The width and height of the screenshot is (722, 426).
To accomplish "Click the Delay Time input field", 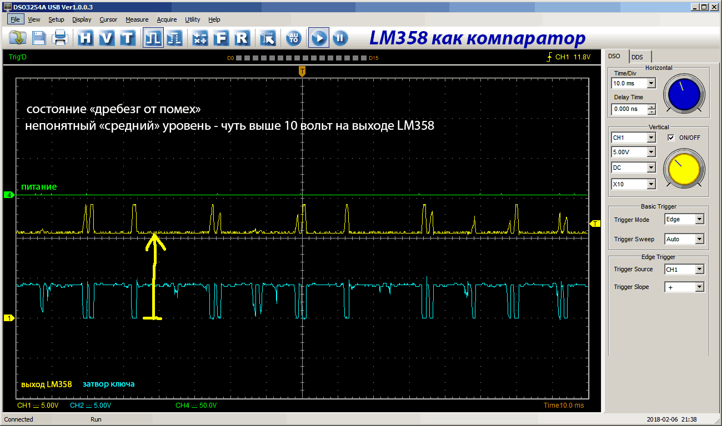I will click(629, 109).
